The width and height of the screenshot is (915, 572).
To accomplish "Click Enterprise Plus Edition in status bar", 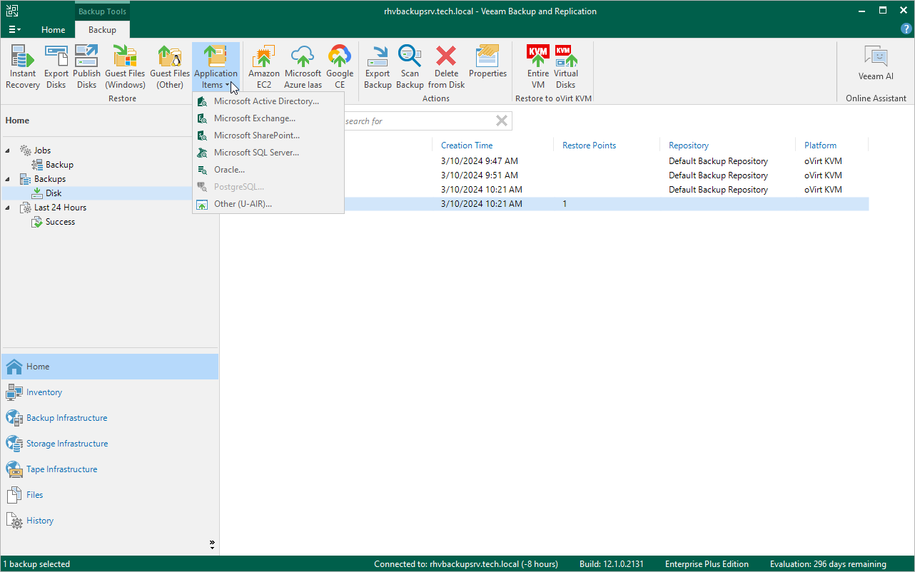I will tap(707, 564).
